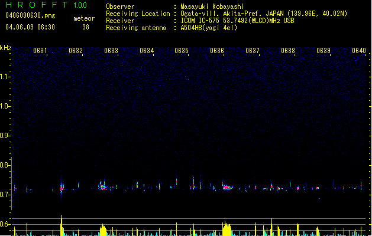Click the 0636 time marker
This screenshot has height=236, width=372.
[217, 50]
